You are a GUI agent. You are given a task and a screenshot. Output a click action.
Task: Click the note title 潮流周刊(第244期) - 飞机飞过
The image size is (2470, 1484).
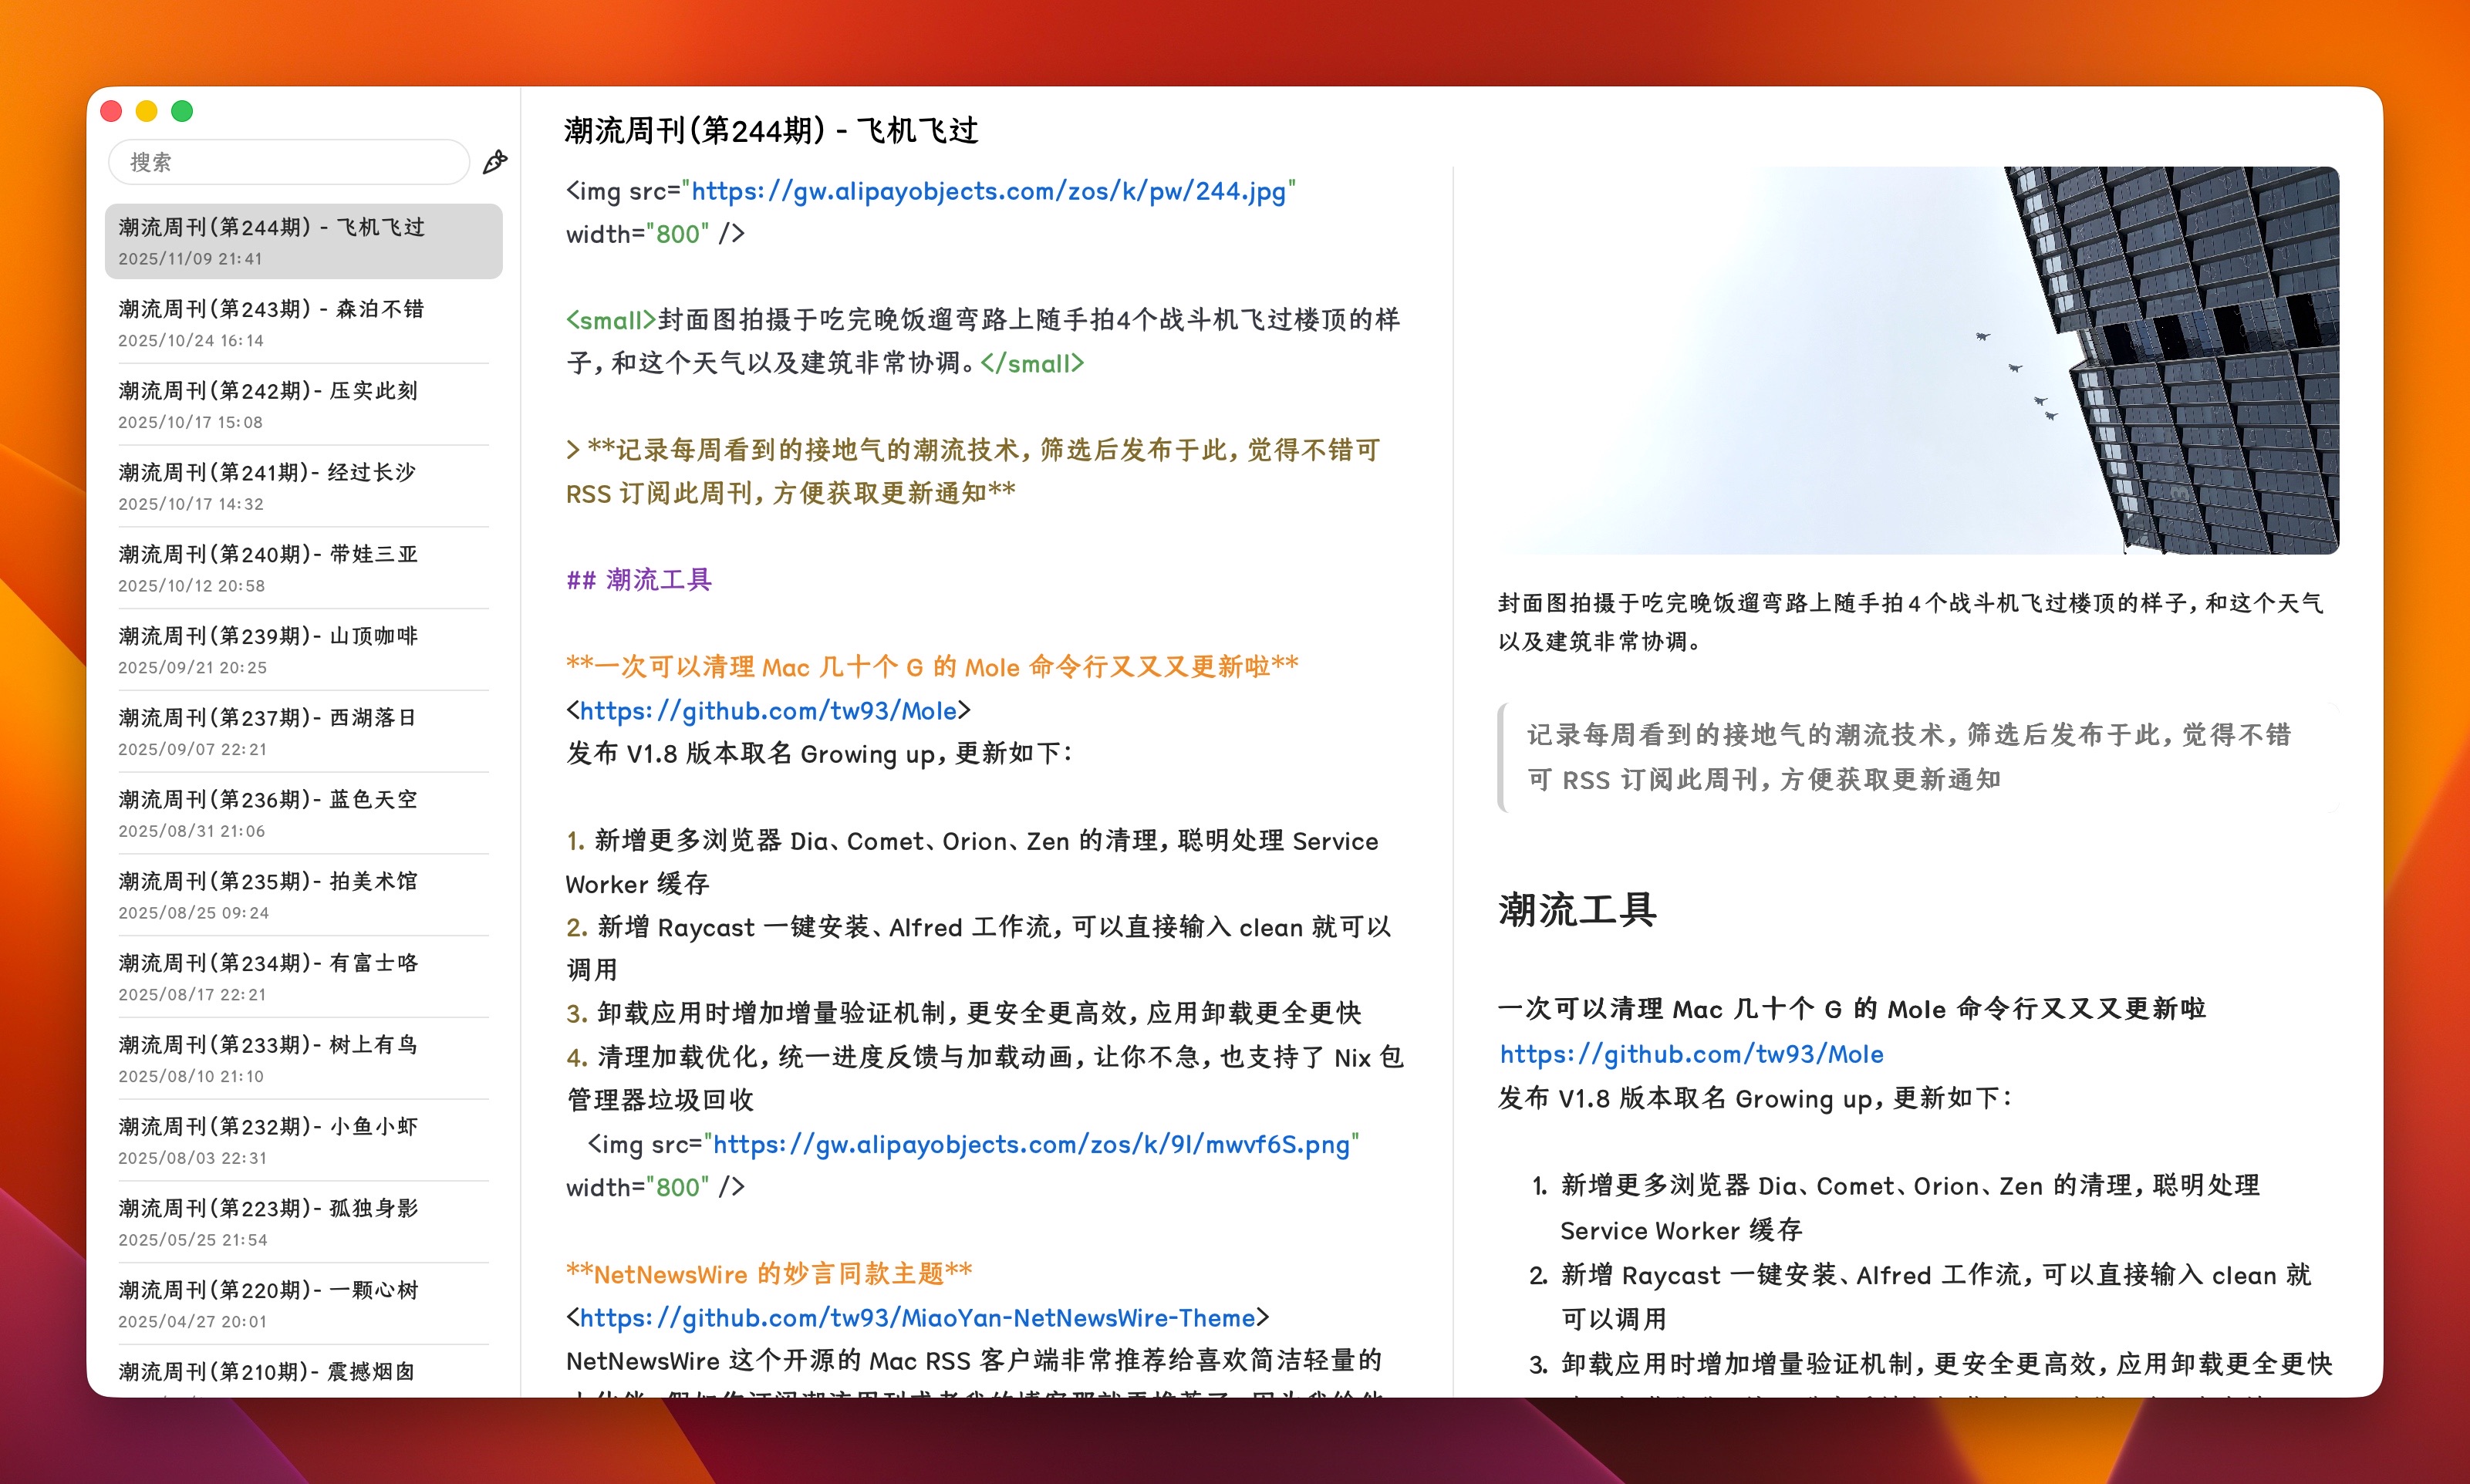[x=770, y=130]
